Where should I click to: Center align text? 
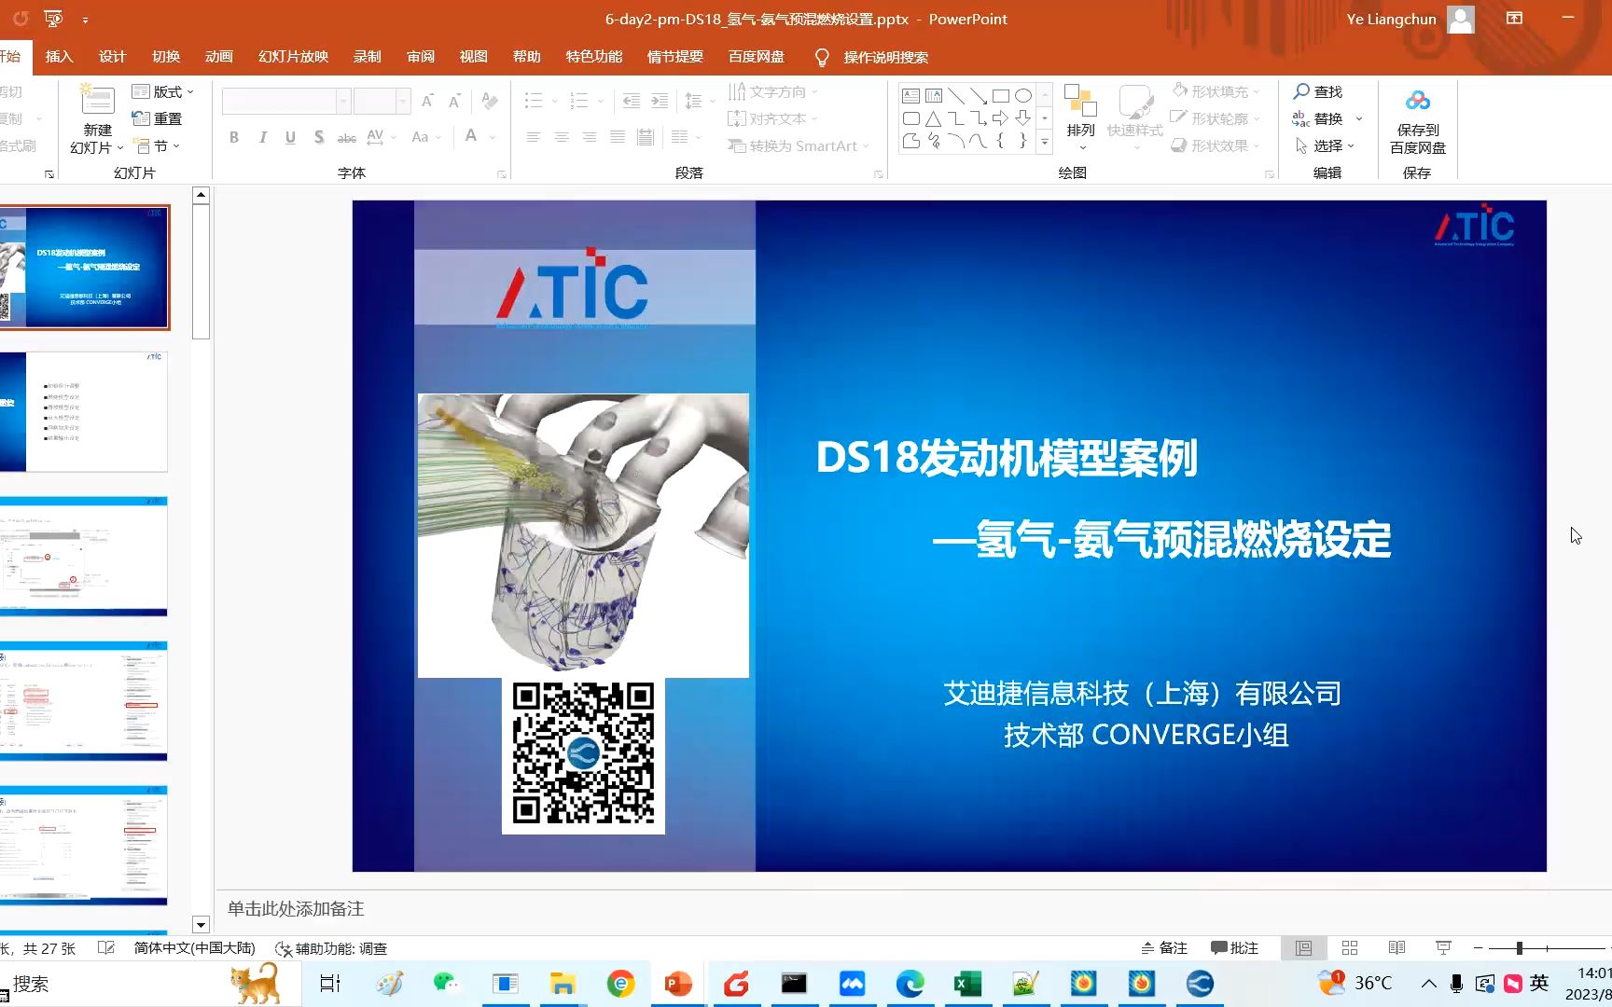[562, 137]
